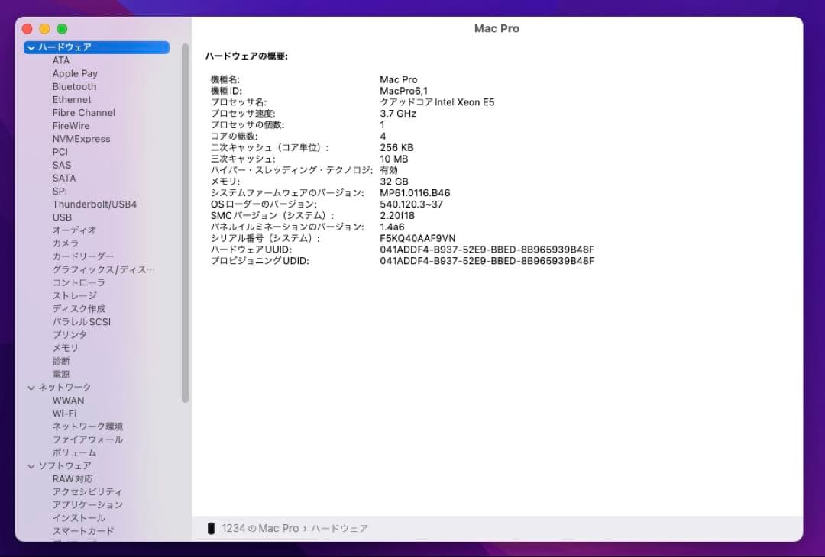This screenshot has width=825, height=557.
Task: Click the Mac Pro icon in path bar
Action: [x=211, y=528]
